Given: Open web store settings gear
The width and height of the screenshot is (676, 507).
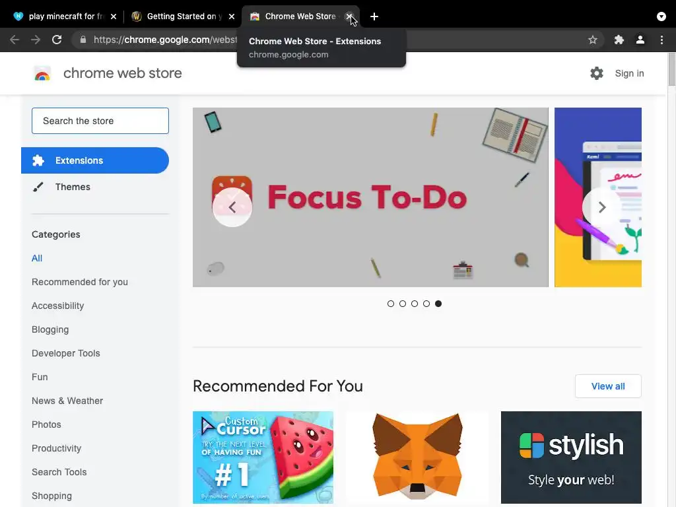Looking at the screenshot, I should coord(597,73).
